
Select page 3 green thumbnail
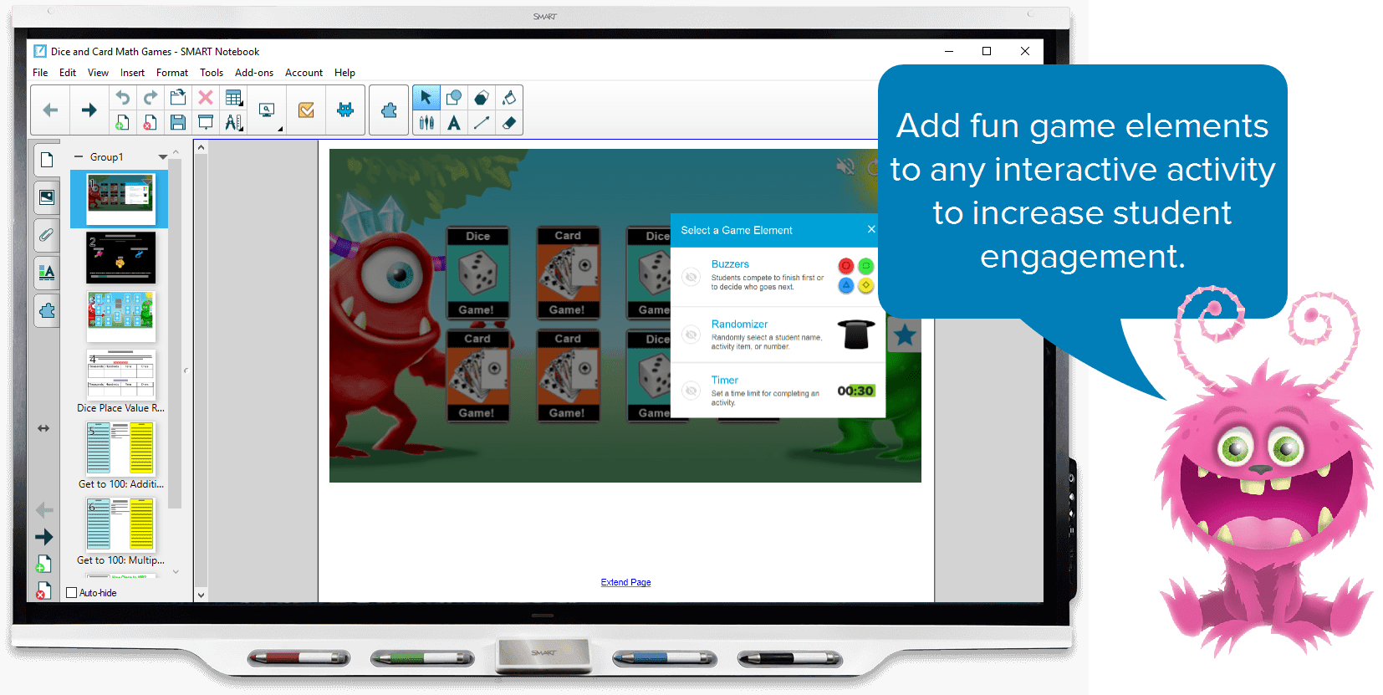point(120,315)
